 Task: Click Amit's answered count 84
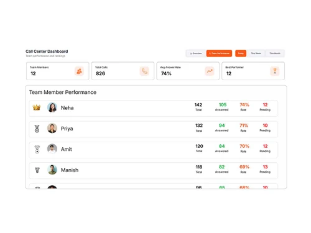point(221,146)
